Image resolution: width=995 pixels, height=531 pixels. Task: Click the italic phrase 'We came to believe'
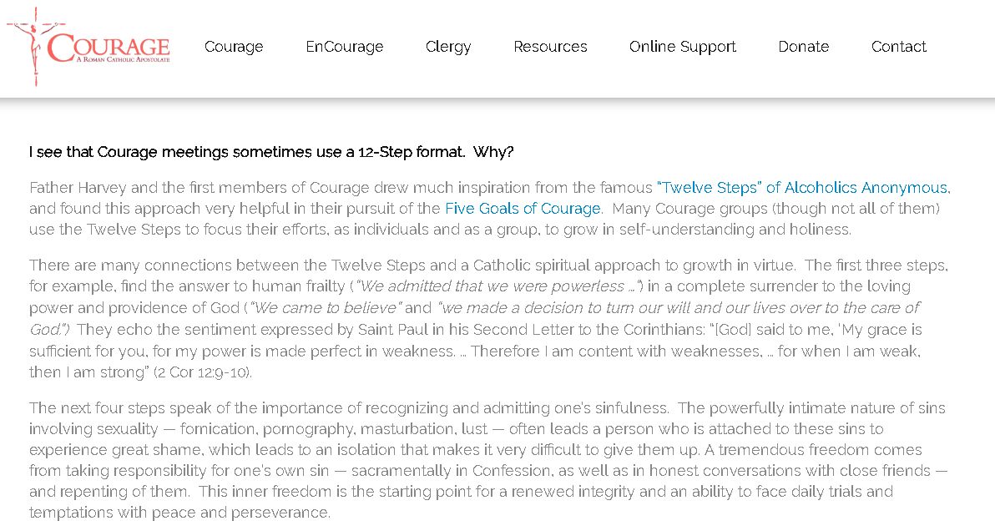point(326,308)
